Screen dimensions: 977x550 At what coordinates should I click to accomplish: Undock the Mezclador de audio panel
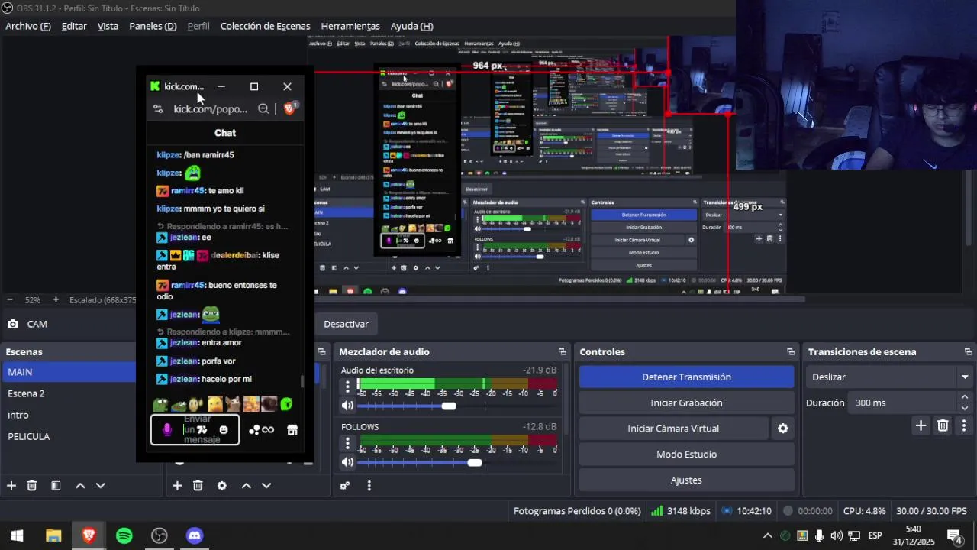563,352
